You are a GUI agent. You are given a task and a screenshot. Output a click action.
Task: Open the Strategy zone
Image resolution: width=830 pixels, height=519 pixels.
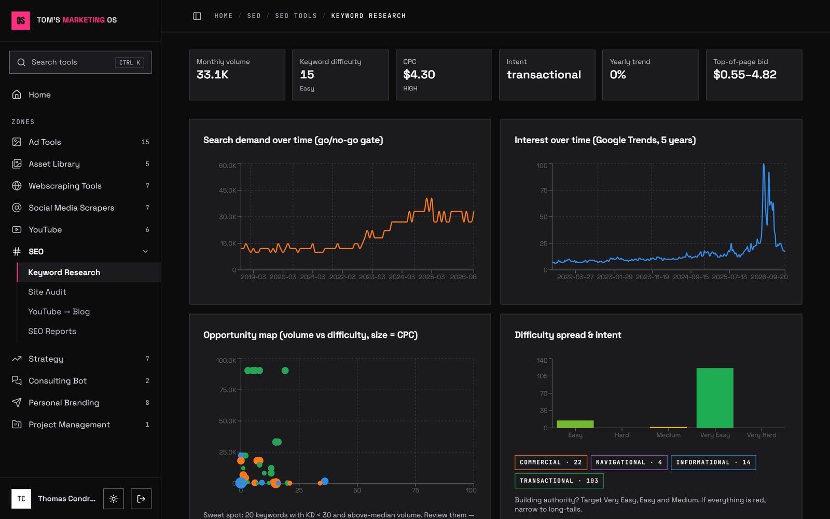[x=80, y=359]
